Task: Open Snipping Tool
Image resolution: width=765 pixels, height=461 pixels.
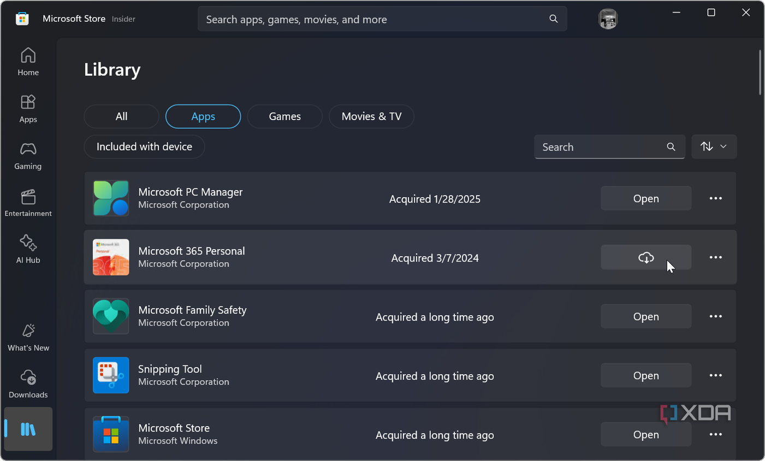Action: [646, 375]
